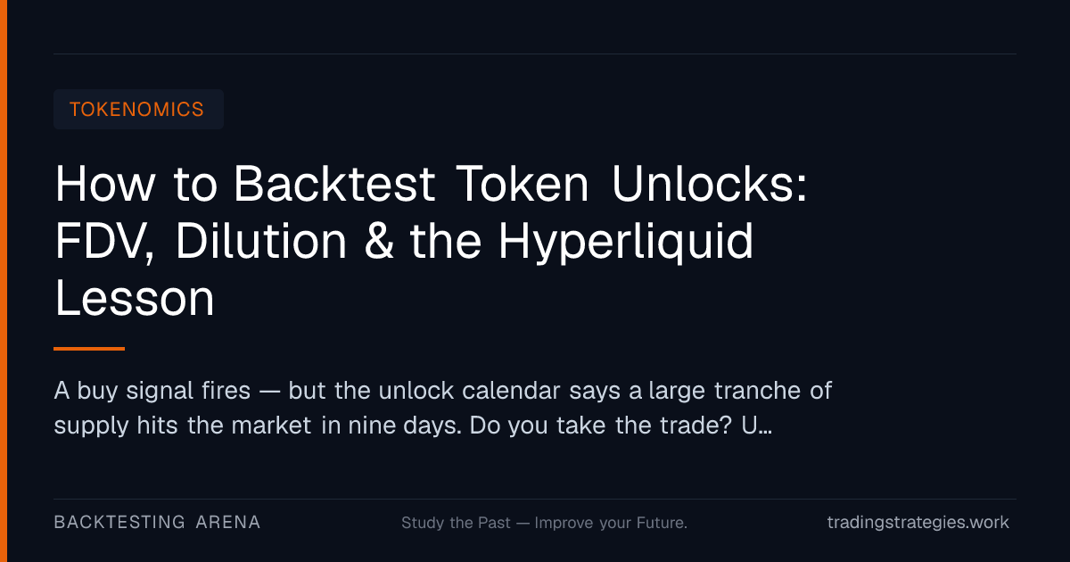Click the TOKENOMICS category tag
The width and height of the screenshot is (1070, 562).
pos(138,110)
